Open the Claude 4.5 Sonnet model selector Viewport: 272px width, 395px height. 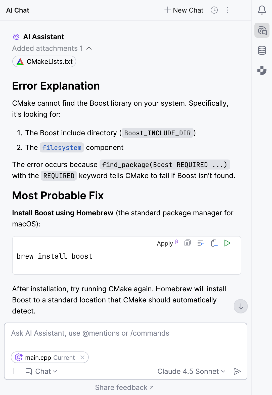[x=191, y=371]
